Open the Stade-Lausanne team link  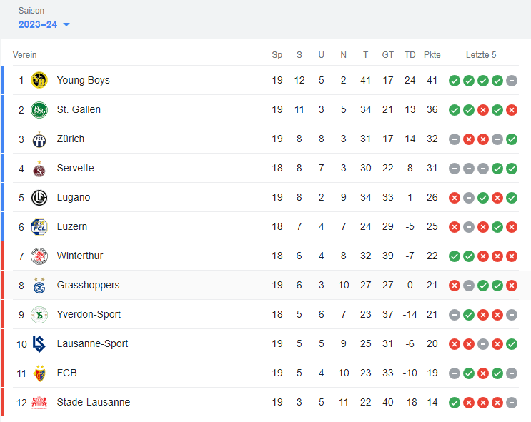(x=94, y=402)
